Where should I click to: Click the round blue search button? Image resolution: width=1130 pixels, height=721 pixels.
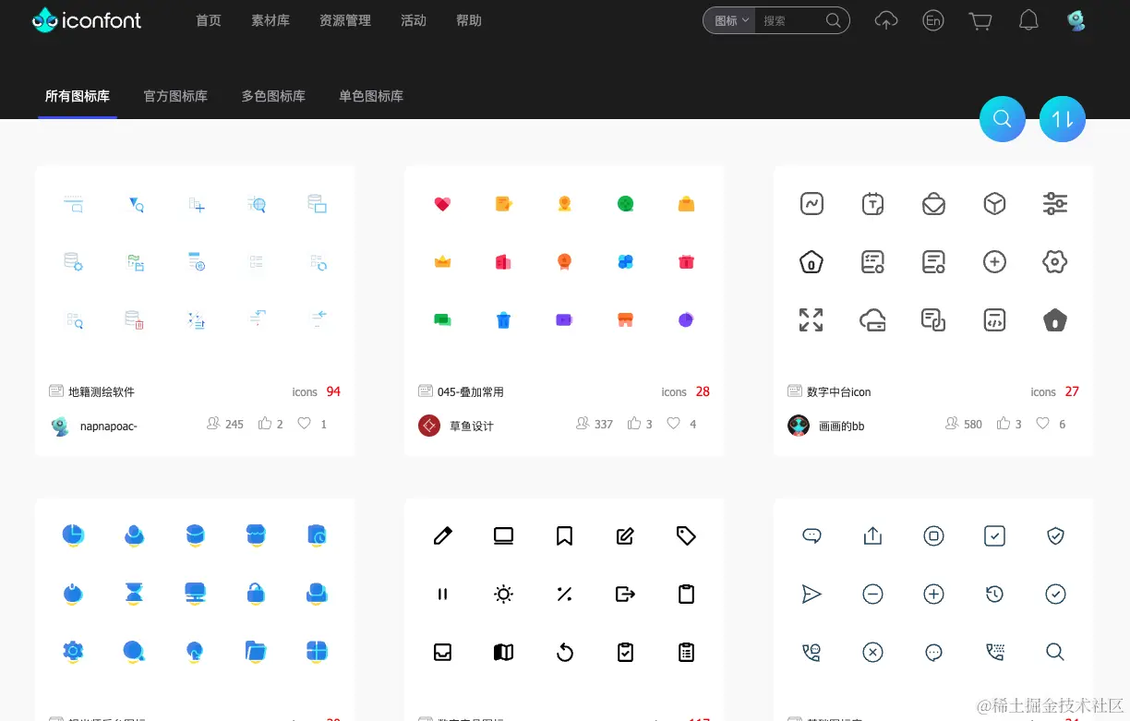click(x=1003, y=118)
